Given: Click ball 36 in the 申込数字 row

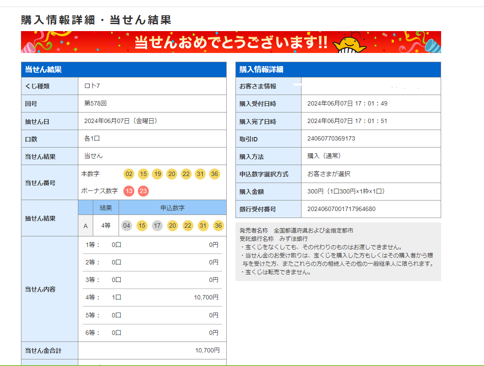Looking at the screenshot, I should coord(218,225).
